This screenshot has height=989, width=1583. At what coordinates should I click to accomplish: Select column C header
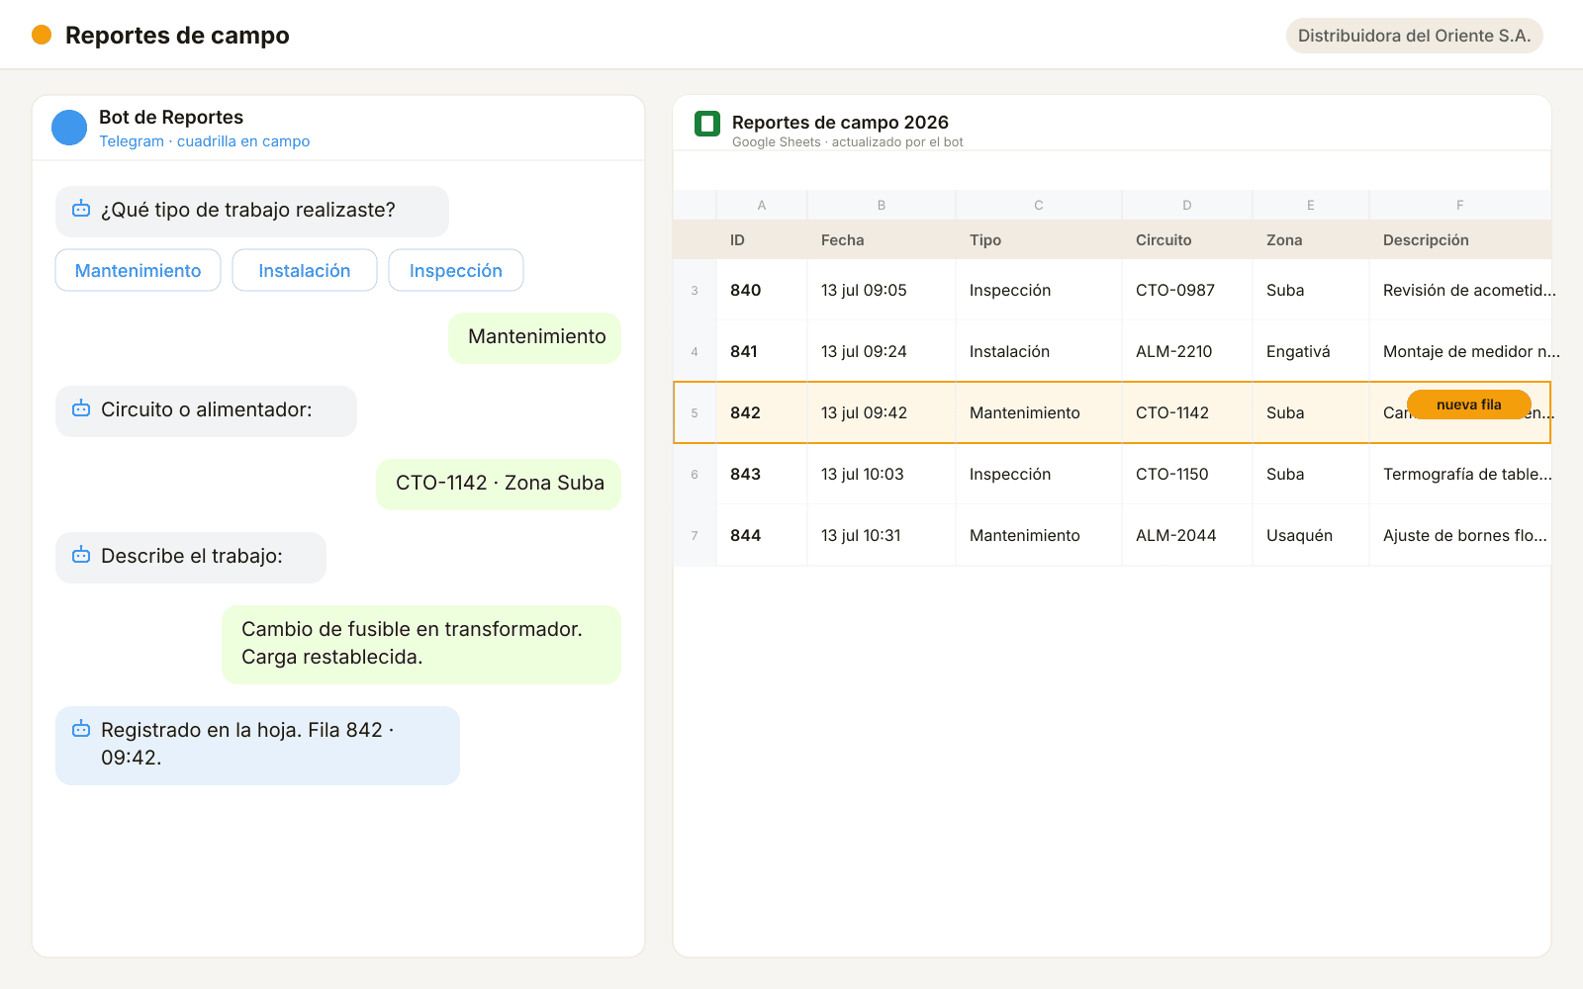point(1039,205)
